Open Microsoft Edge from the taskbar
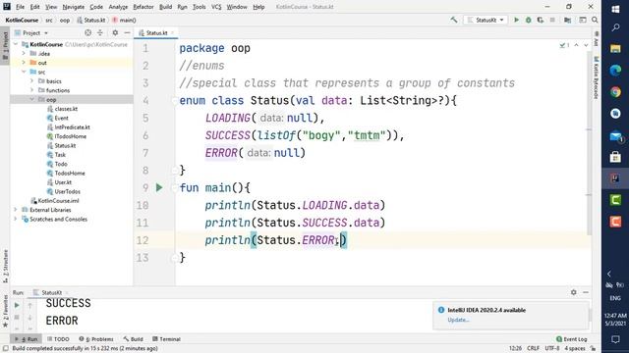Image resolution: width=629 pixels, height=353 pixels. click(615, 71)
